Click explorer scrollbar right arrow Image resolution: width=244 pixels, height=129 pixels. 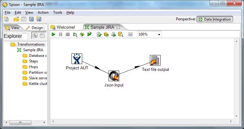click(x=44, y=122)
